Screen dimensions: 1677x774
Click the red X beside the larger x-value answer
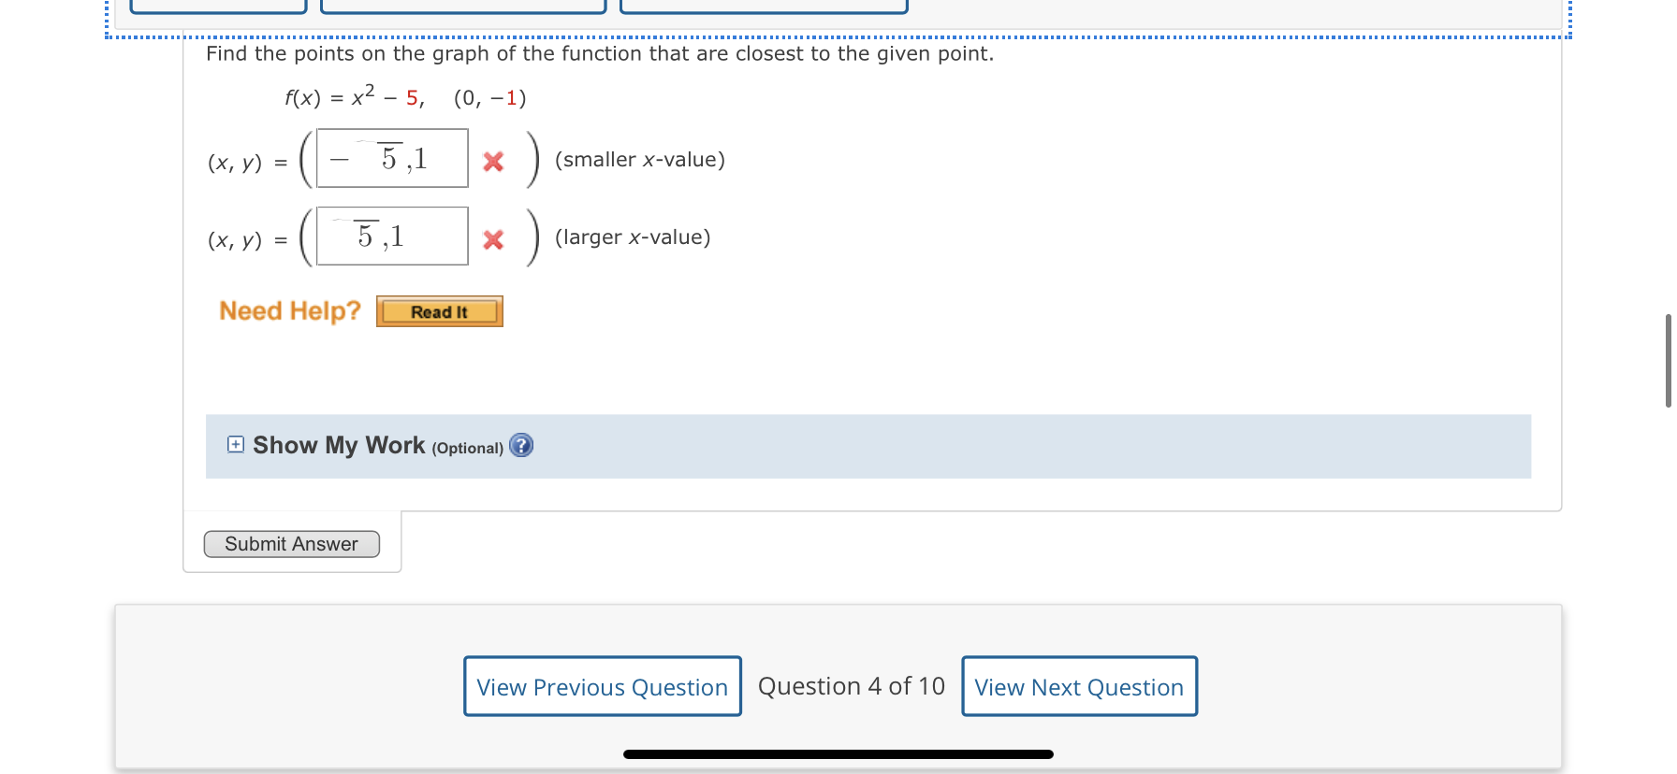493,239
